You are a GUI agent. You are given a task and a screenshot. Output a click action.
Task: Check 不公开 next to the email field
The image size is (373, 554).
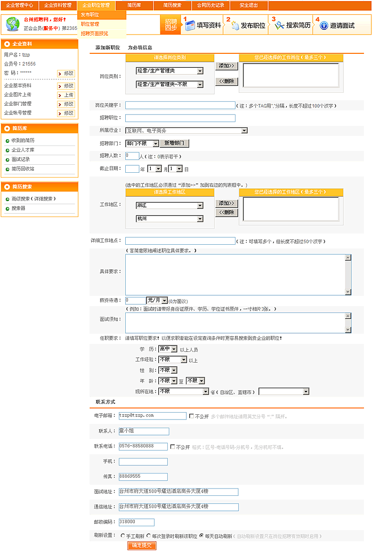[192, 416]
